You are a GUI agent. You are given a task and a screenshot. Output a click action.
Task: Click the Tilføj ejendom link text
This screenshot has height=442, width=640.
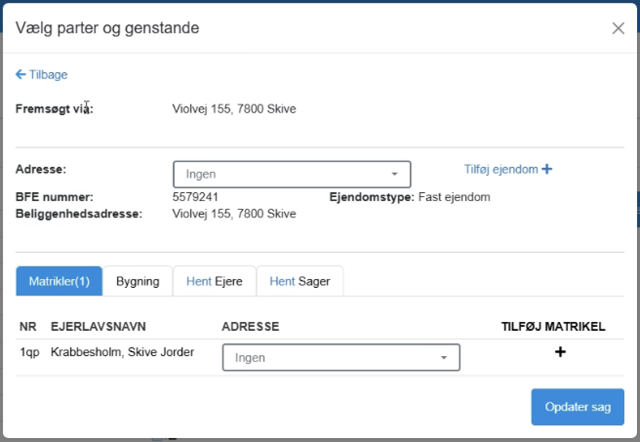(x=500, y=169)
